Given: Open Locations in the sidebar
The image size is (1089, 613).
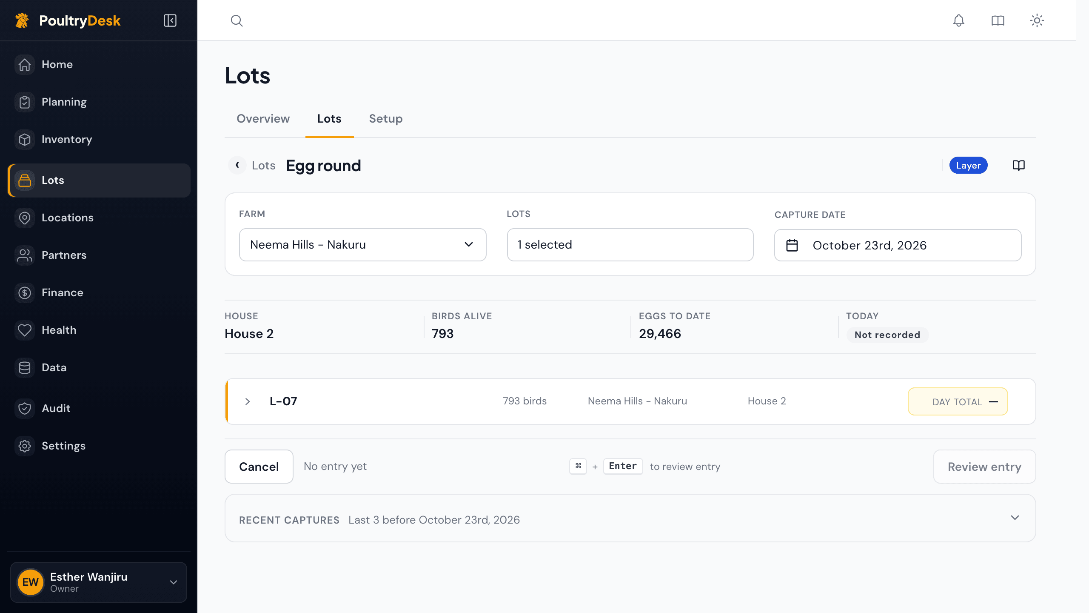Looking at the screenshot, I should click(99, 218).
